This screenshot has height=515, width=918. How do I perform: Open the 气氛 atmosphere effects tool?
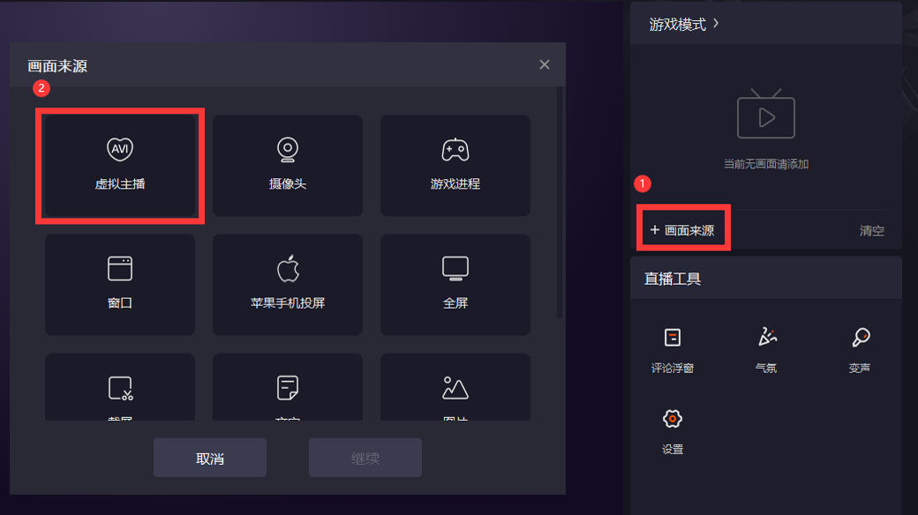766,351
